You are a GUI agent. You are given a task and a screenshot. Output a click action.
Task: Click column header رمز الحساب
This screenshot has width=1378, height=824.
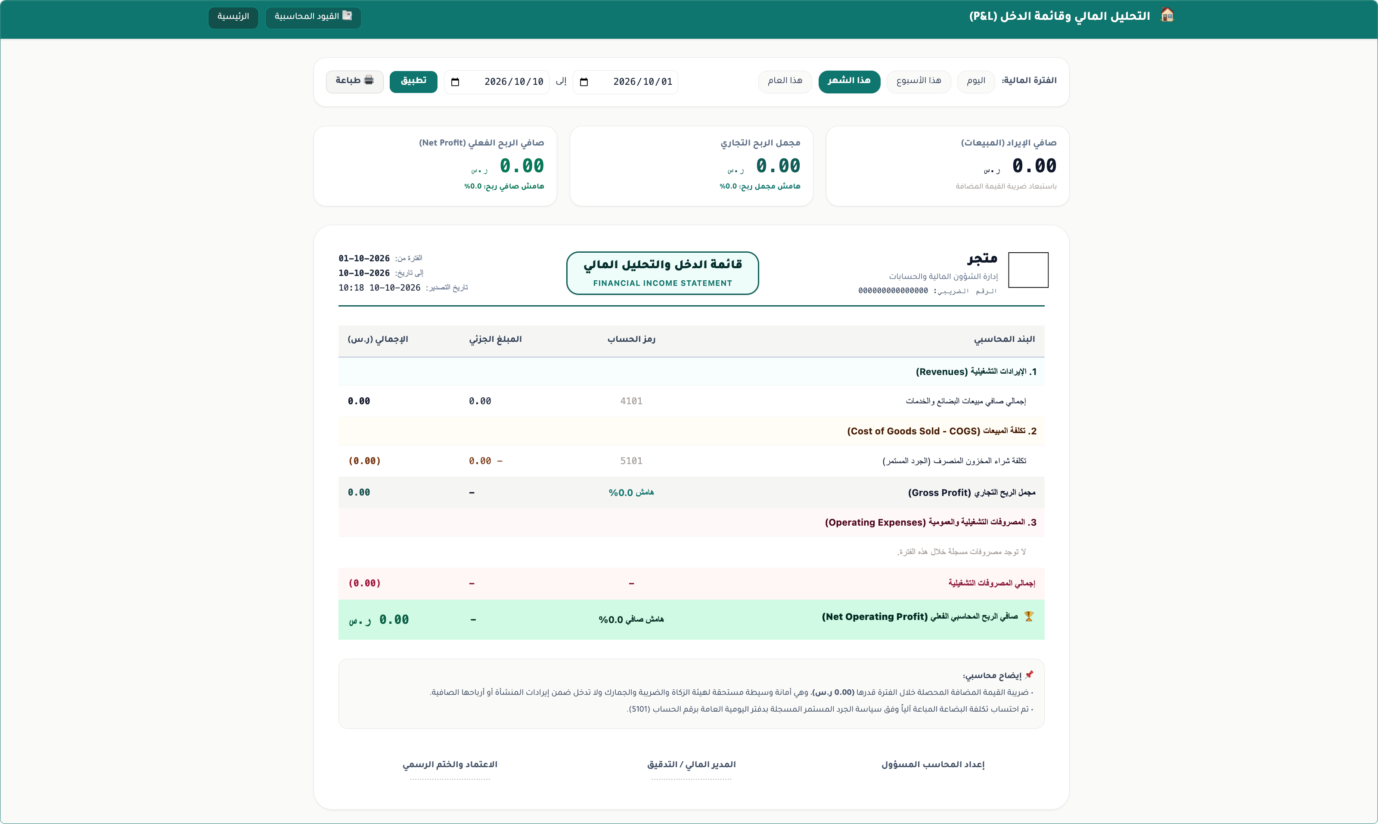coord(631,339)
